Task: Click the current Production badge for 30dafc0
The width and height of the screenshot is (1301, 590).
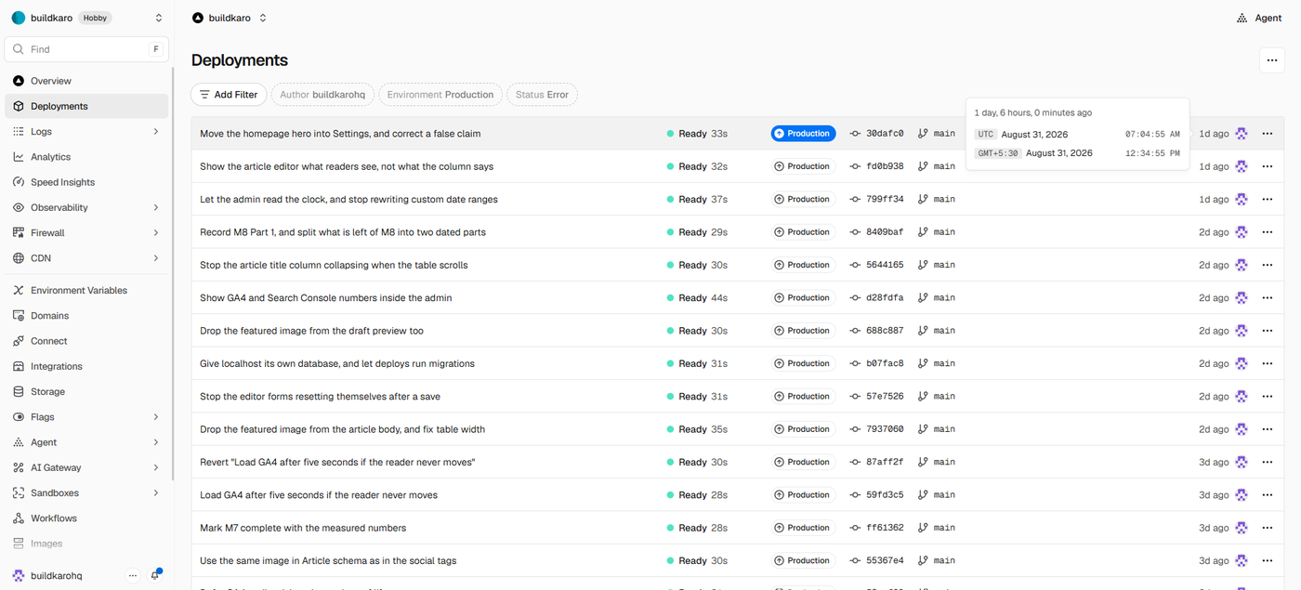Action: [803, 134]
